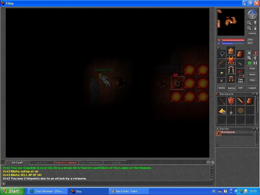Click Battle panel scroll down arrow
Viewport: 260px width, 195px height.
point(257,144)
